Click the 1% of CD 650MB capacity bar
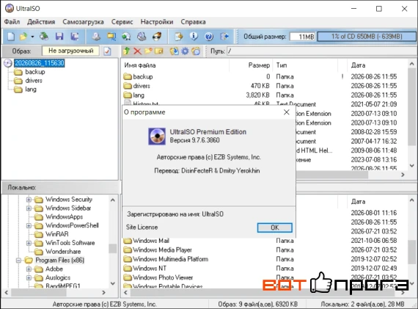This screenshot has height=309, width=418. [367, 36]
